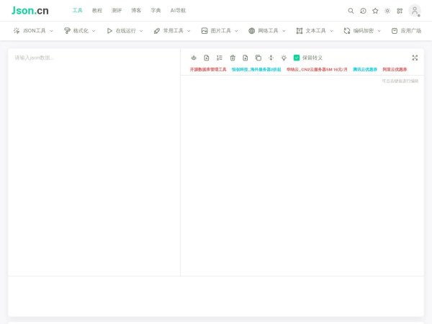This screenshot has height=324, width=432.
Task: Toggle the 保留转义 checkbox
Action: [x=297, y=58]
